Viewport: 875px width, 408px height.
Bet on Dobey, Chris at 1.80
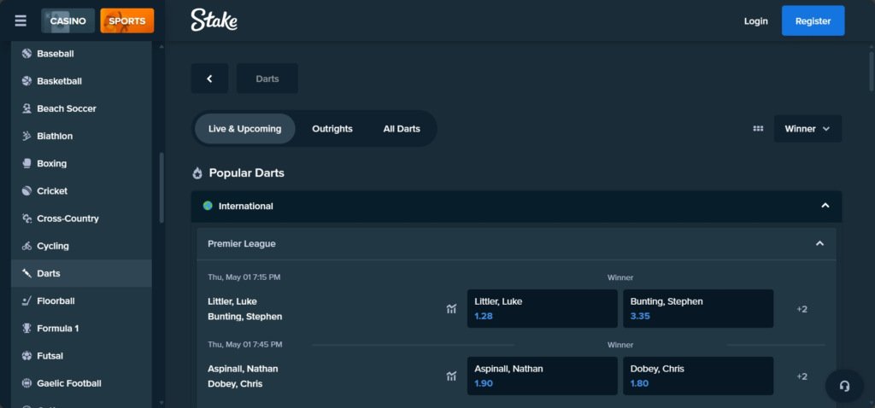698,376
